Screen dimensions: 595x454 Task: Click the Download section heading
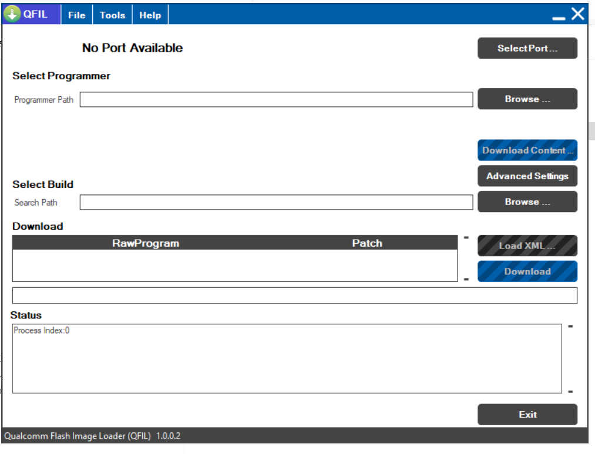coord(38,227)
